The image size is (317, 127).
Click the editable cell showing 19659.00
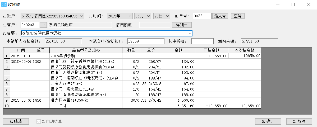click(x=245, y=56)
